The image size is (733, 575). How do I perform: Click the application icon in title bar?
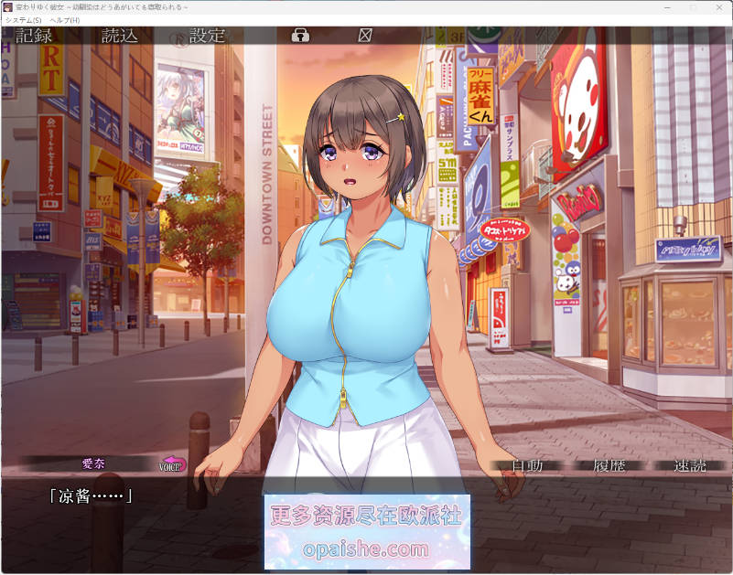[7, 7]
